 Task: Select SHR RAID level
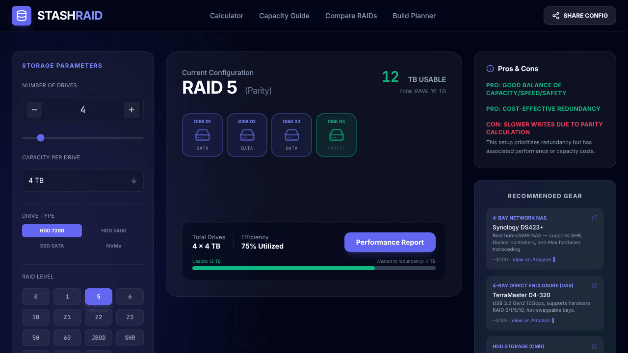pos(130,338)
